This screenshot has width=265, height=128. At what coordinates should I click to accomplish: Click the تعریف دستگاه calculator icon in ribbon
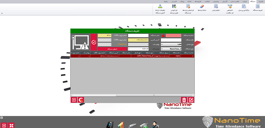coord(258,6)
